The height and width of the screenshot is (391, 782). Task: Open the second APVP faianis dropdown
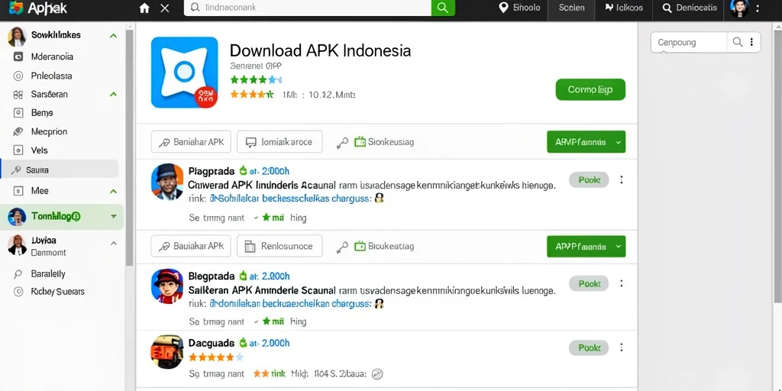[x=586, y=247]
